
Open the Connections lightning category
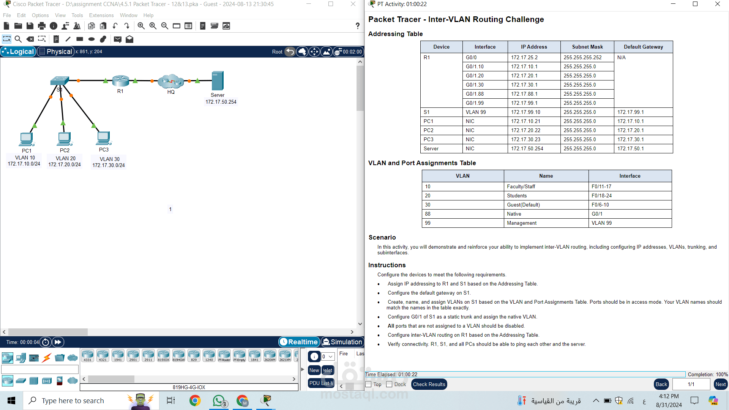point(47,358)
